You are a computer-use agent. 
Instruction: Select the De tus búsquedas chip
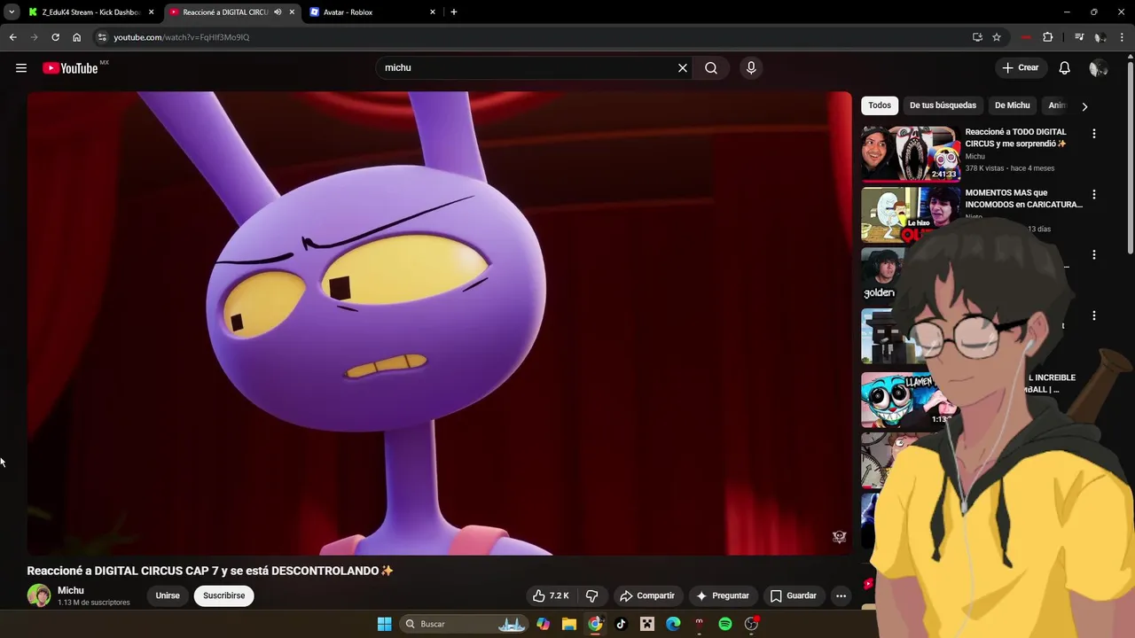click(943, 105)
